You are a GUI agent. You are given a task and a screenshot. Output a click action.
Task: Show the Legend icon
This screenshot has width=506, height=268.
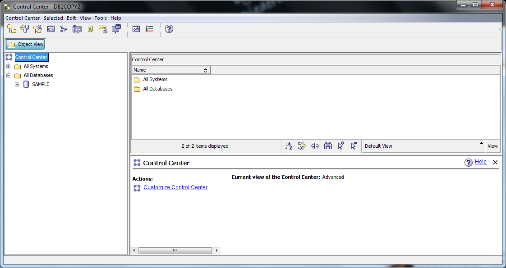click(149, 29)
